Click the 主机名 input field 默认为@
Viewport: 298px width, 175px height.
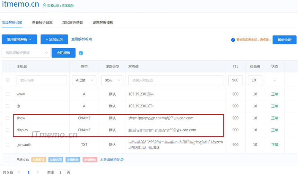(x=42, y=80)
